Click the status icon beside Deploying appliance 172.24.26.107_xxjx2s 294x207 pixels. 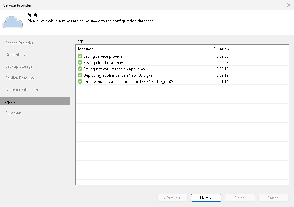[80, 75]
